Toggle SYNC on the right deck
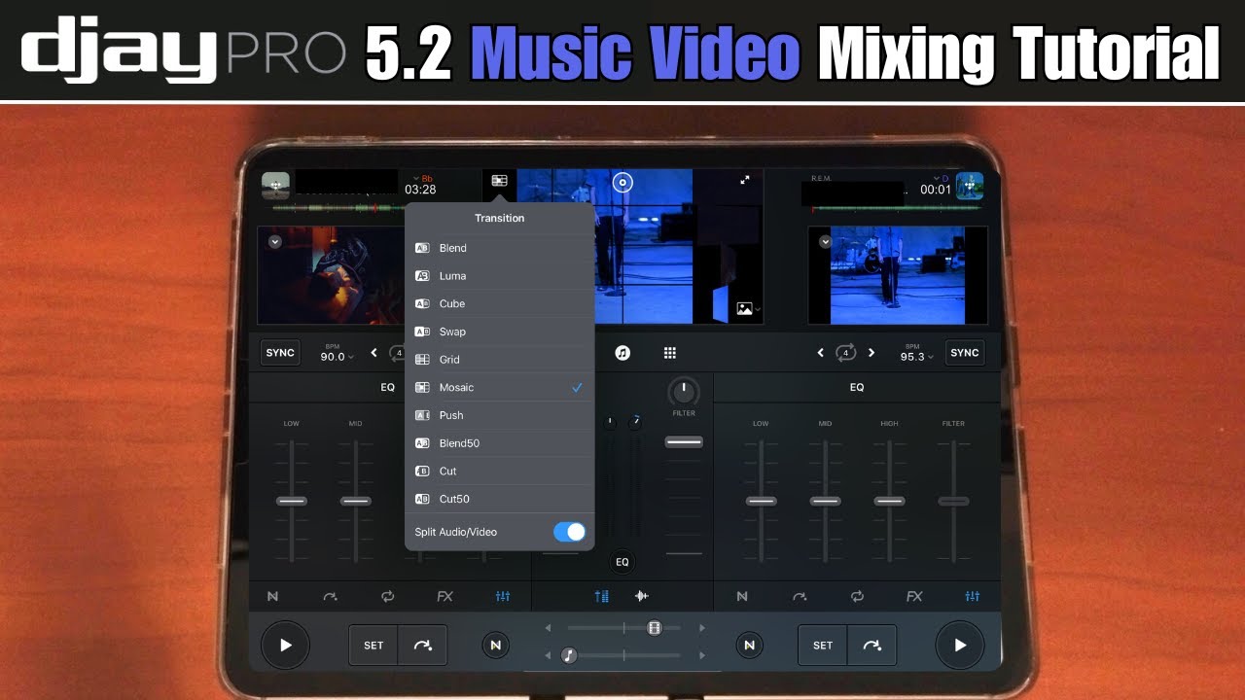Viewport: 1245px width, 700px height. (x=965, y=353)
